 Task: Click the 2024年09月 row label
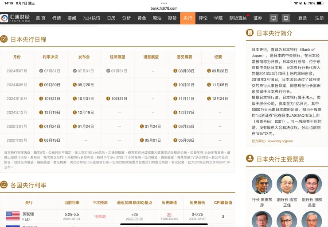[x=17, y=85]
